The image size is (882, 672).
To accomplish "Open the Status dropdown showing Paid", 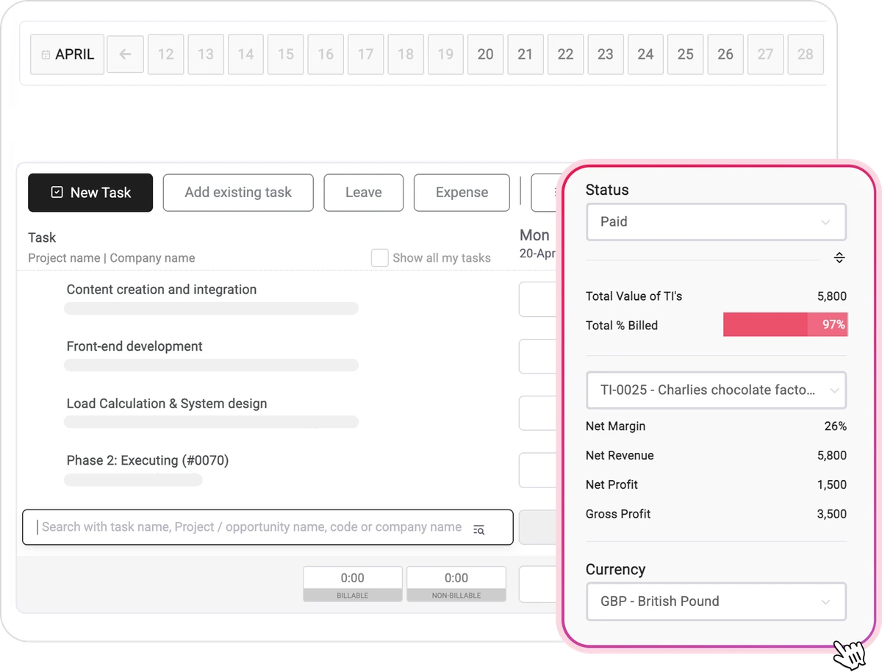I will pyautogui.click(x=716, y=222).
